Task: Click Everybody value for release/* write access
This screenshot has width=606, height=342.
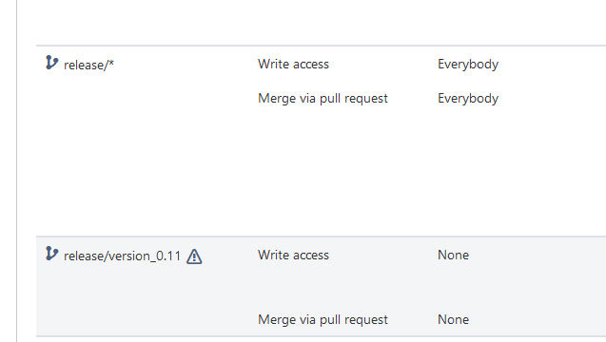Action: click(468, 64)
